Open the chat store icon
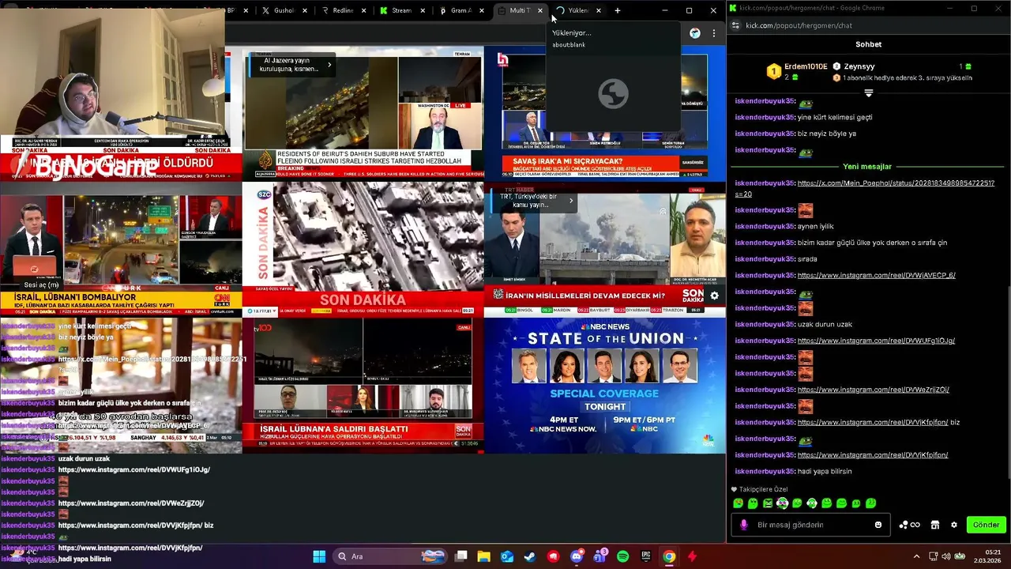Screen dimensions: 1011x569 tap(935, 525)
